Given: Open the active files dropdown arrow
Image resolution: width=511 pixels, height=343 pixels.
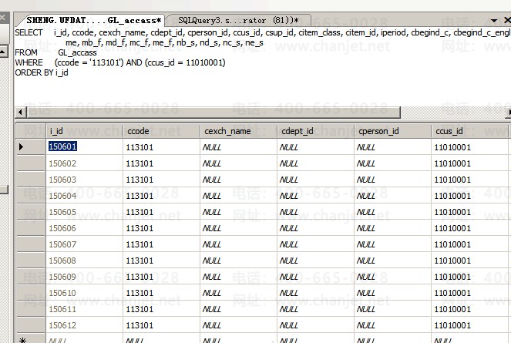Looking at the screenshot, I should pyautogui.click(x=494, y=20).
